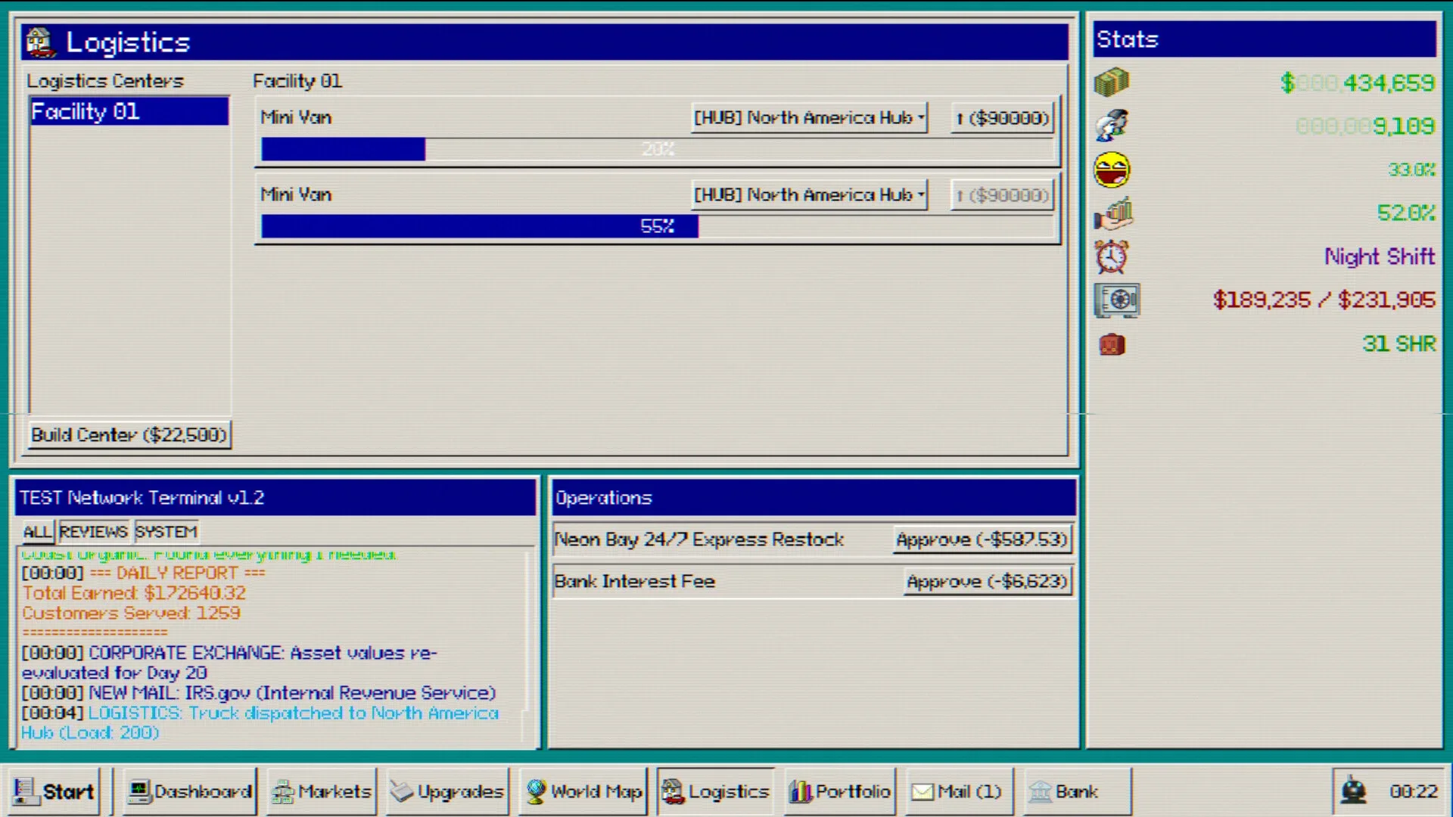The image size is (1453, 817).
Task: Open the Dashboard from the taskbar
Action: (188, 791)
